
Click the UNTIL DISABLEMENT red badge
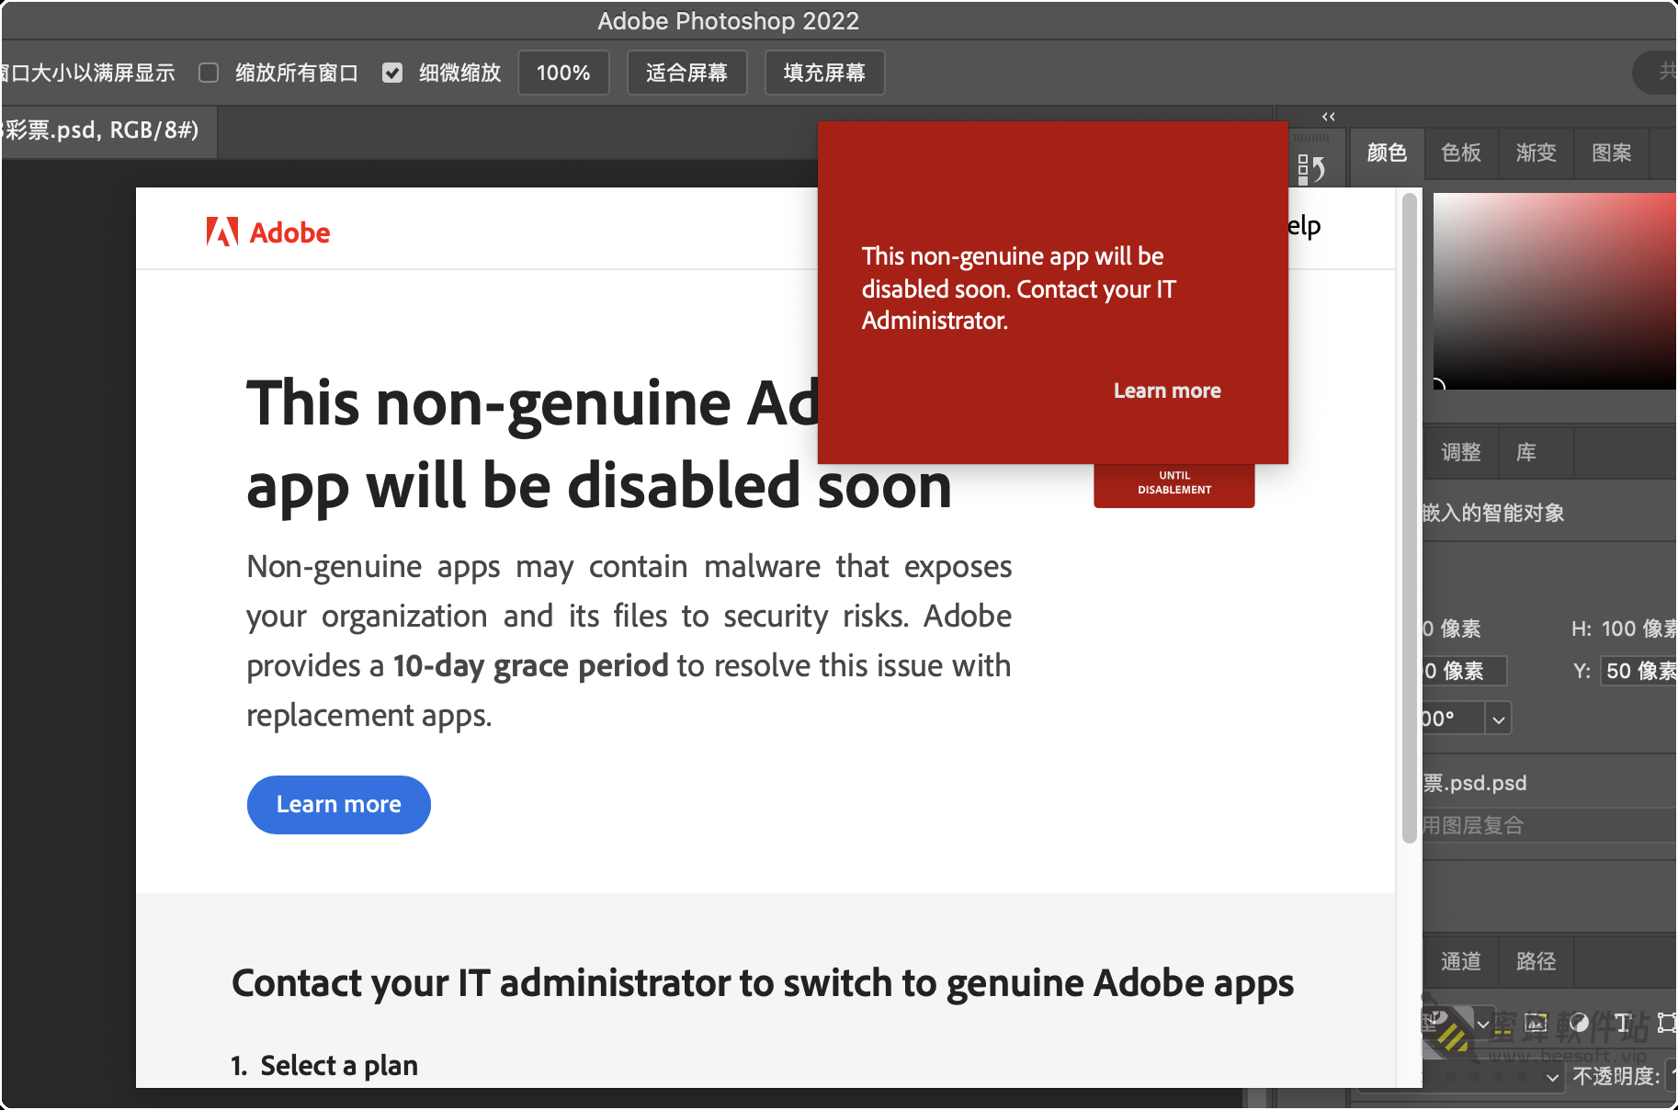[x=1173, y=485]
